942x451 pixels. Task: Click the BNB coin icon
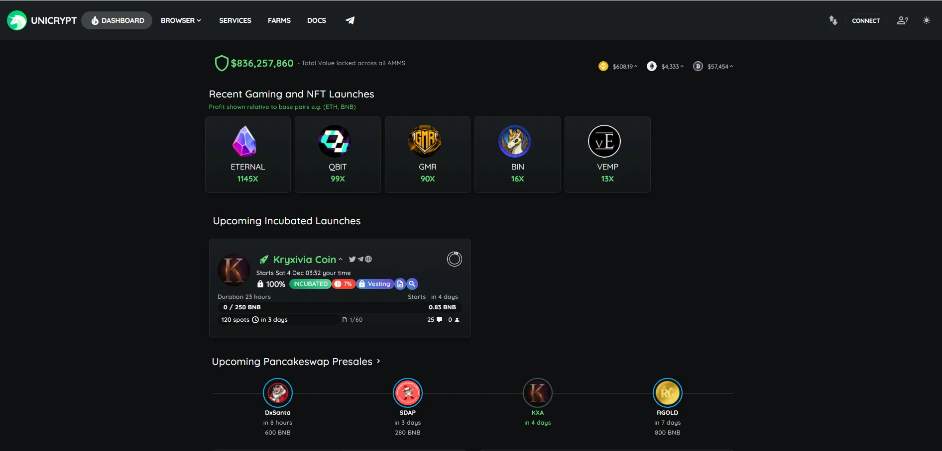click(603, 66)
